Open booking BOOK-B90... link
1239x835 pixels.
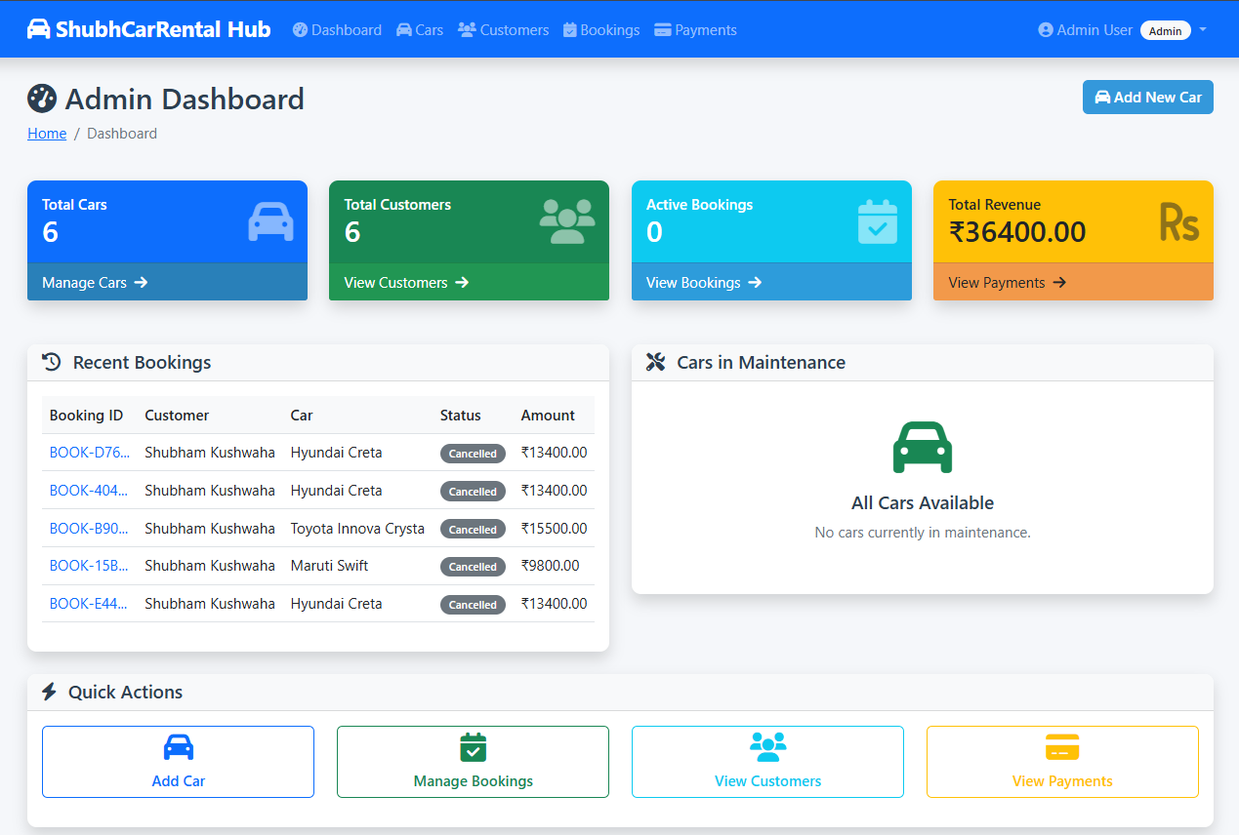point(89,529)
